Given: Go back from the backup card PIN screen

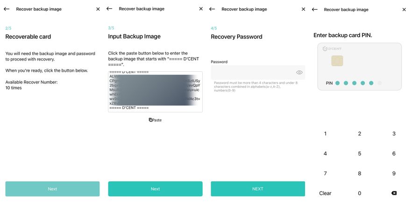Looking at the screenshot, I should tap(315, 9).
